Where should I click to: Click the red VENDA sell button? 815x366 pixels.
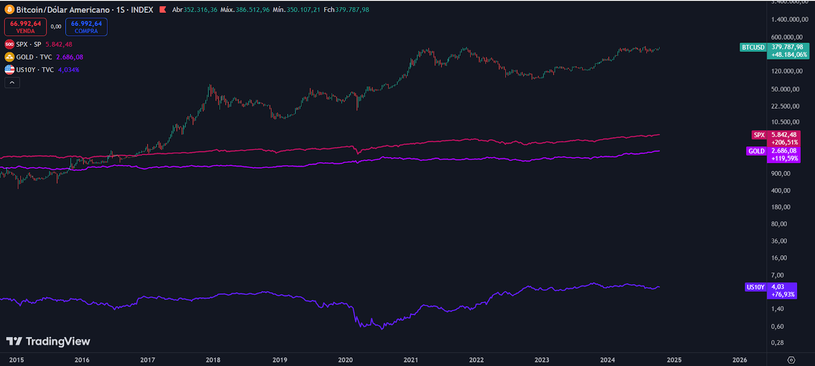(x=25, y=27)
